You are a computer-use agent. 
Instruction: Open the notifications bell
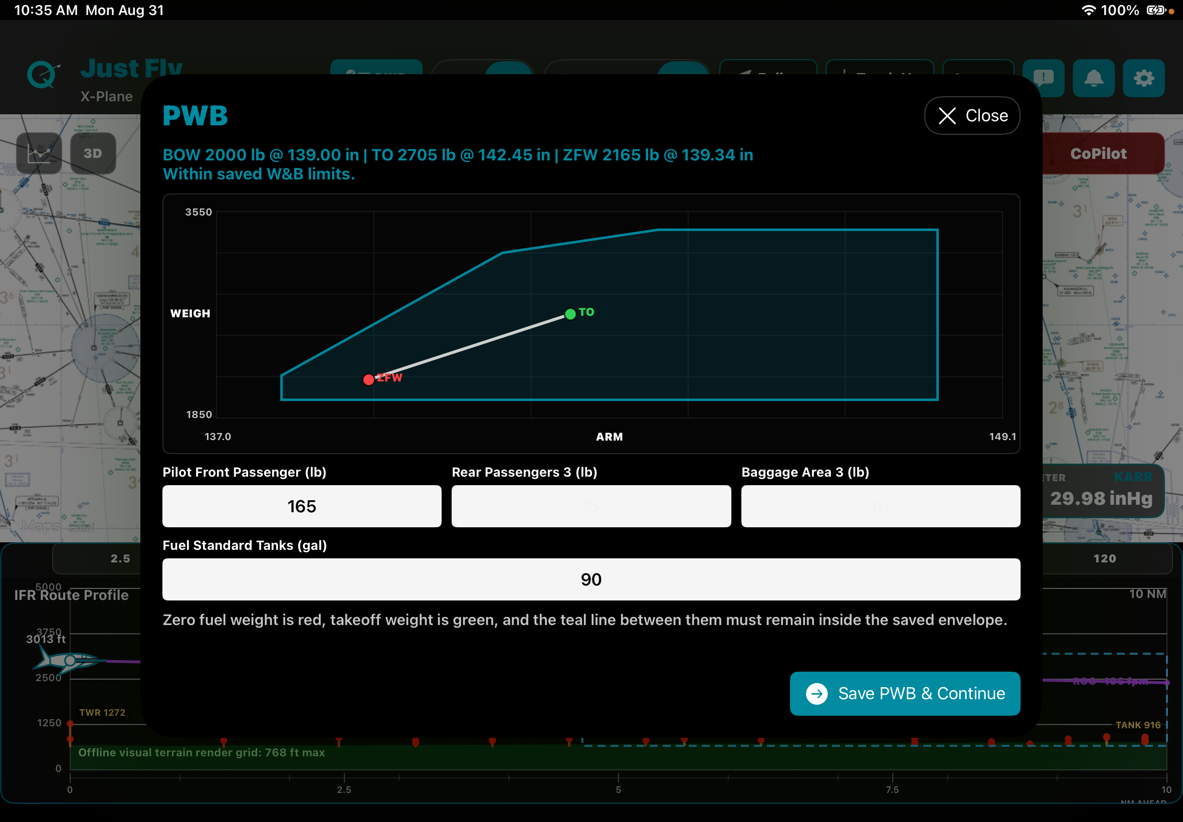(1093, 78)
